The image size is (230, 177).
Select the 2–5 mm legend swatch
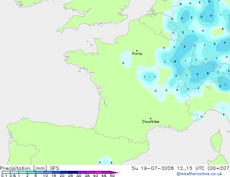(31, 172)
